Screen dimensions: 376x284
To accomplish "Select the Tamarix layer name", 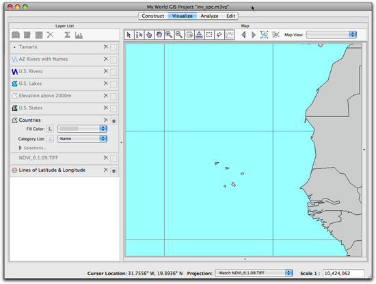I will pyautogui.click(x=28, y=47).
